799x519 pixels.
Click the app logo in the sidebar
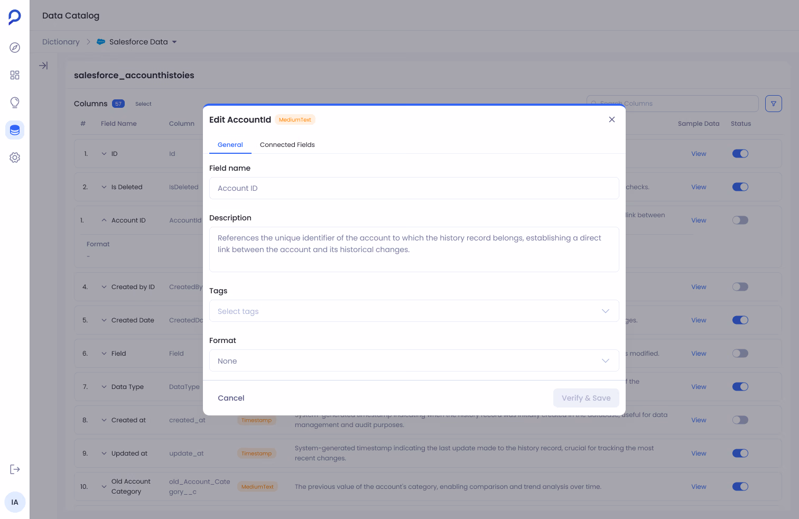(15, 17)
